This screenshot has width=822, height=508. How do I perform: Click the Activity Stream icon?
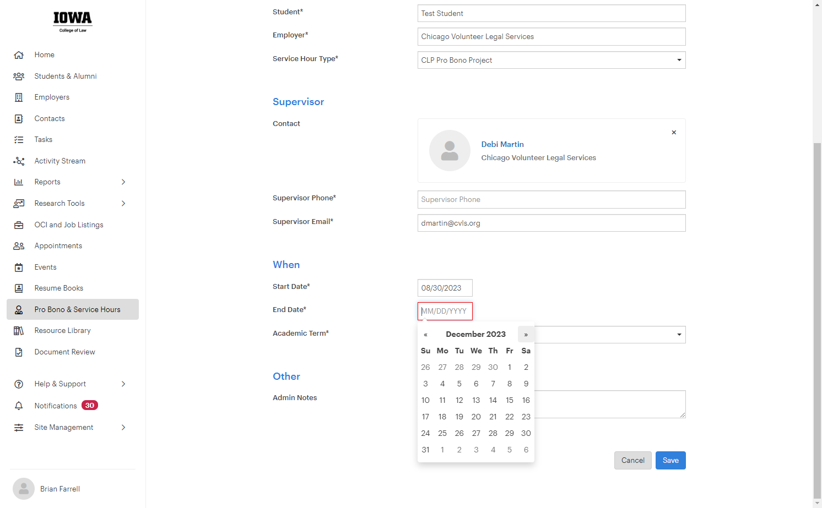click(x=19, y=161)
